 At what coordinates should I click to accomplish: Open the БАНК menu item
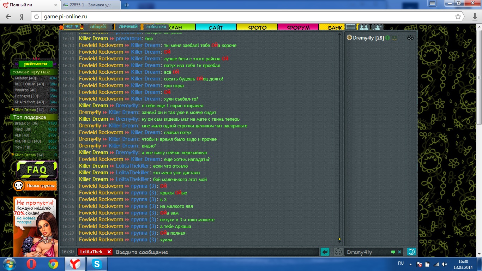332,27
